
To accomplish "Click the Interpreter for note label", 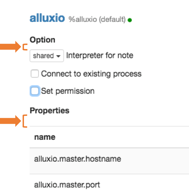I will pos(100,55).
